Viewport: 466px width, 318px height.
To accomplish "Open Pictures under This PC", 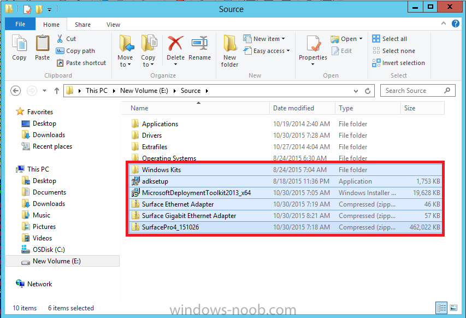I will pyautogui.click(x=44, y=226).
